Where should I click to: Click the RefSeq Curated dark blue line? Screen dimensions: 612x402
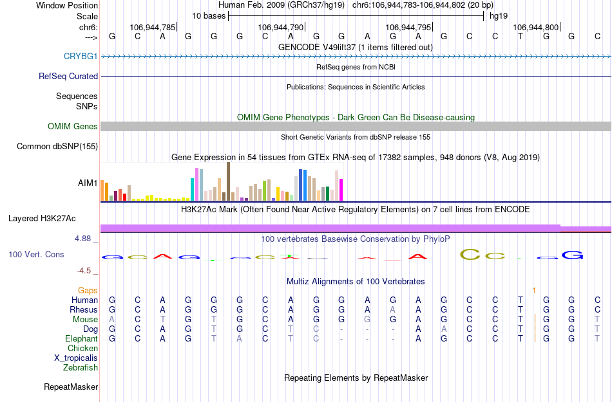point(356,76)
